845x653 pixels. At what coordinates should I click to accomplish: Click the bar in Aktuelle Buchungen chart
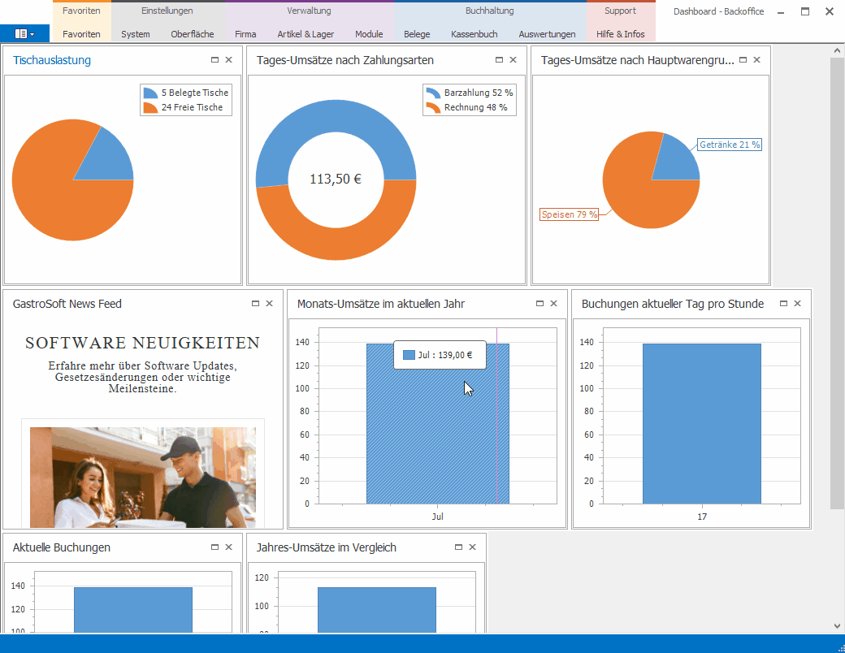click(x=133, y=610)
